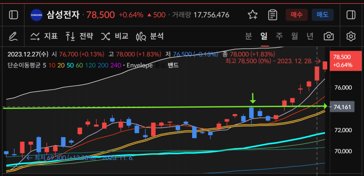This screenshot has width=364, height=176.
Task: Switch to 월 monthly chart tab
Action: click(295, 36)
